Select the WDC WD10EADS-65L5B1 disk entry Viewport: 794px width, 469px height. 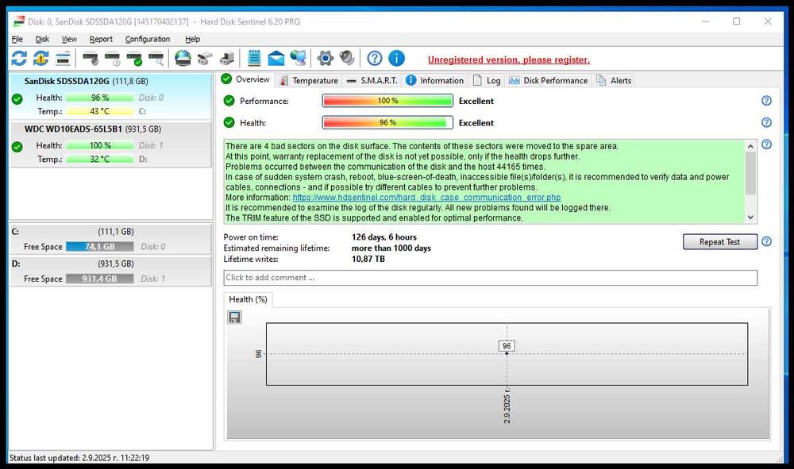coord(110,144)
